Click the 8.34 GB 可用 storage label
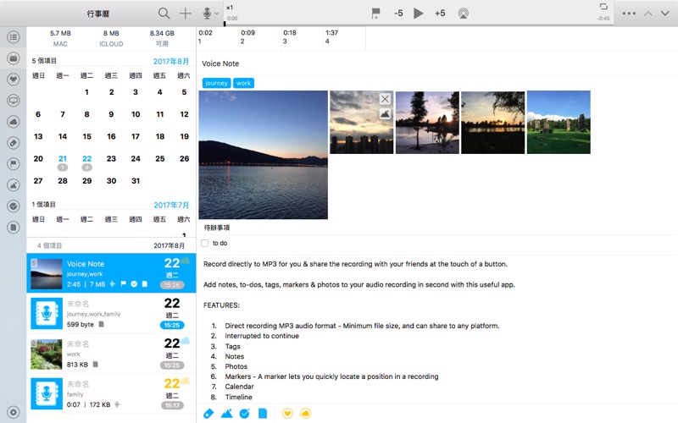The width and height of the screenshot is (678, 423). tap(162, 38)
